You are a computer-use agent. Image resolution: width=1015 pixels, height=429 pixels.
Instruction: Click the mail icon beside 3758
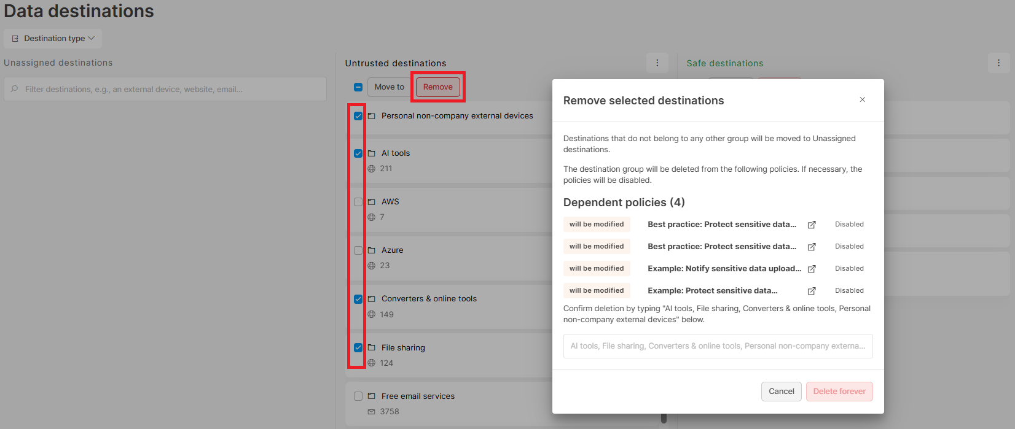(x=372, y=412)
